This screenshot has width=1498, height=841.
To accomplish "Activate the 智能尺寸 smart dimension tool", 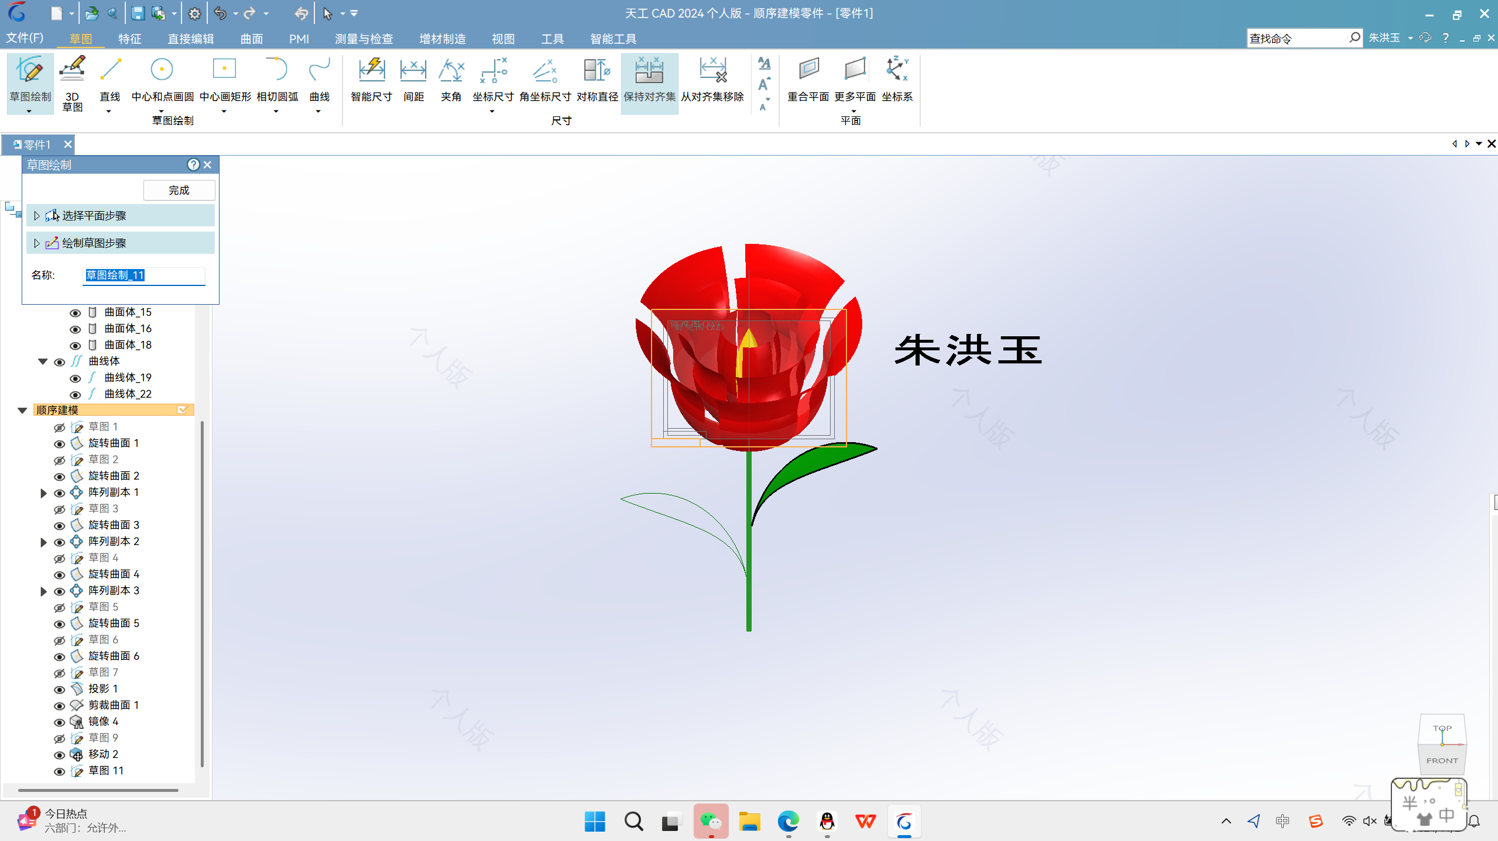I will coord(371,79).
